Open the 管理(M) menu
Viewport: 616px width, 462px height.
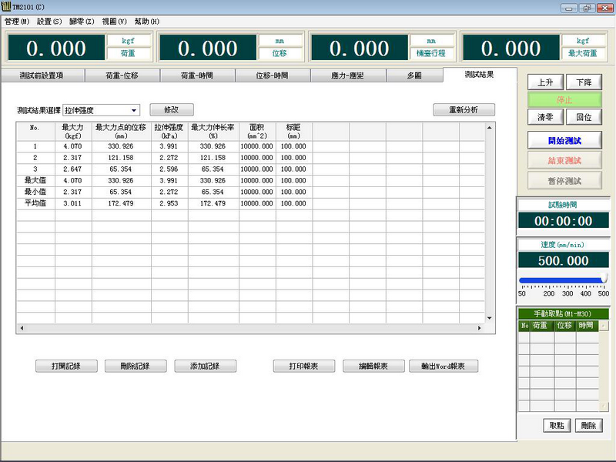pyautogui.click(x=18, y=22)
